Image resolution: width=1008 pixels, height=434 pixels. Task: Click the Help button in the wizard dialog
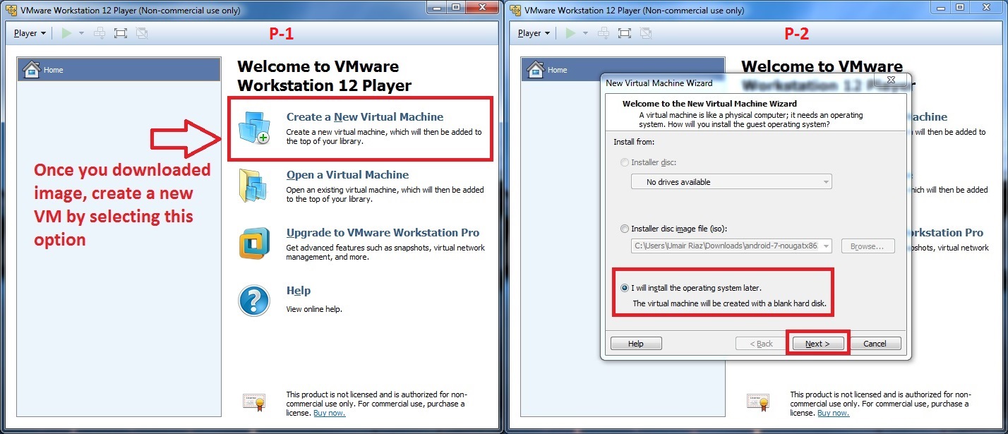[x=636, y=344]
